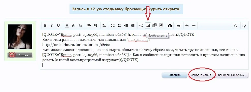Insert a numbered list

tap(119, 25)
